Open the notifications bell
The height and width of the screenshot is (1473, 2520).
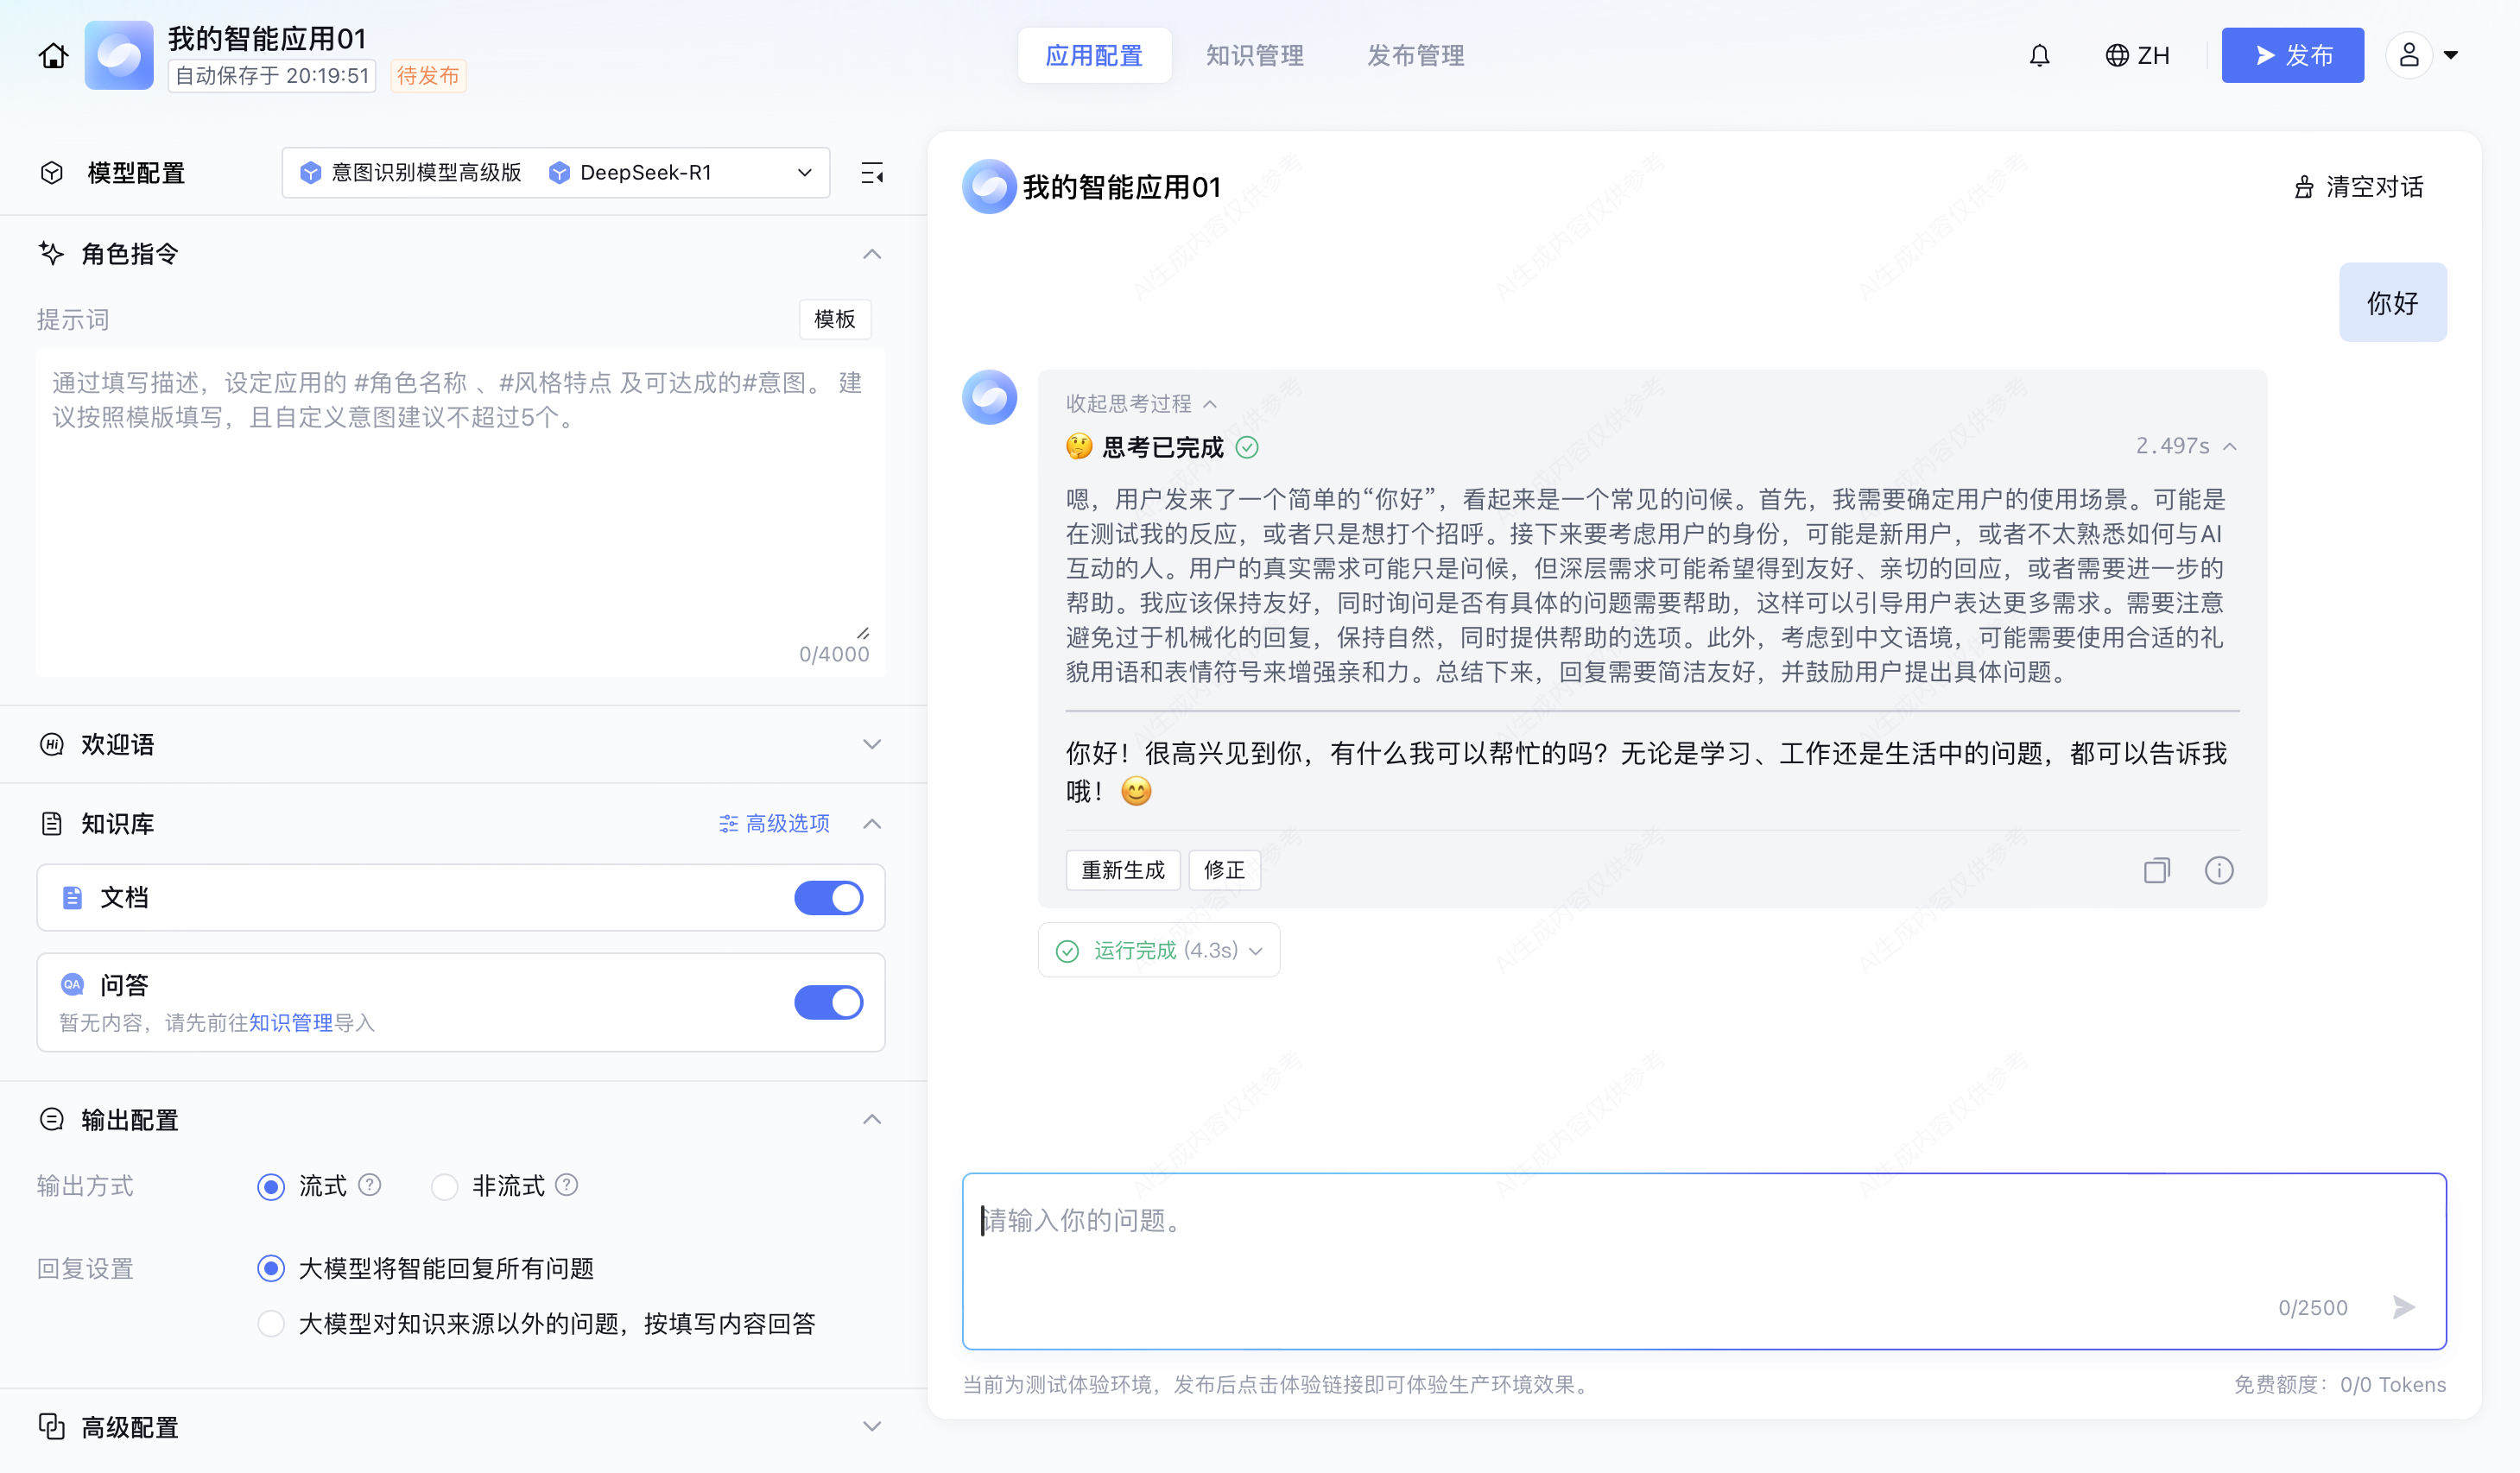pyautogui.click(x=2039, y=56)
